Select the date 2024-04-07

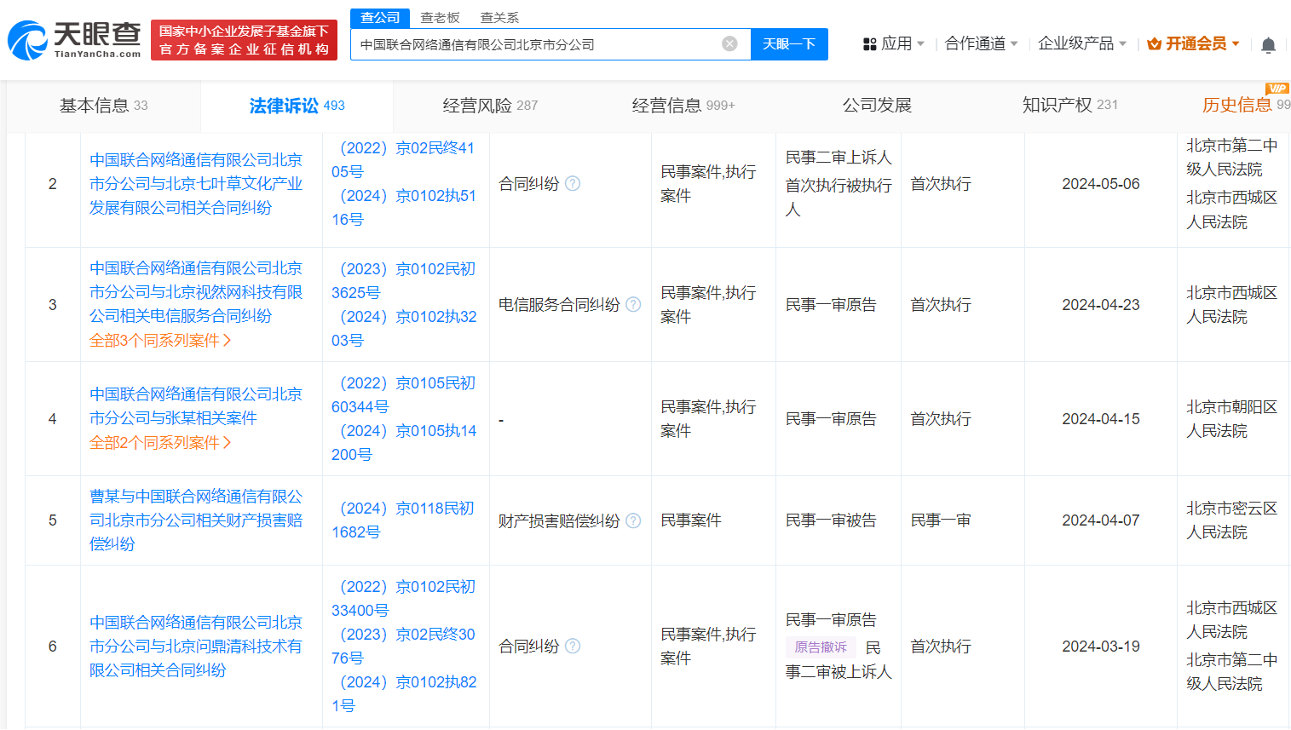coord(1100,520)
